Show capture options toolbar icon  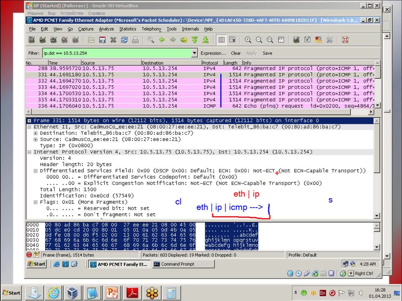pos(43,40)
